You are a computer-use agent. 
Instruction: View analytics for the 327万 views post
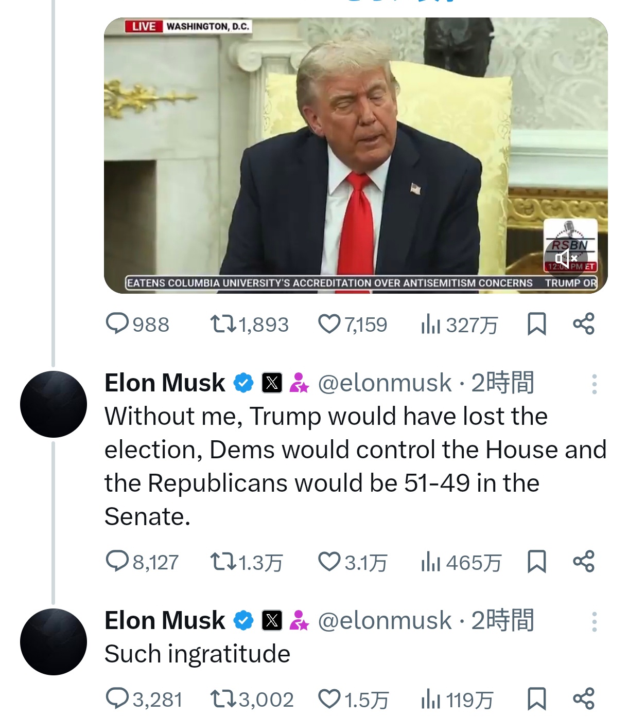click(x=431, y=324)
